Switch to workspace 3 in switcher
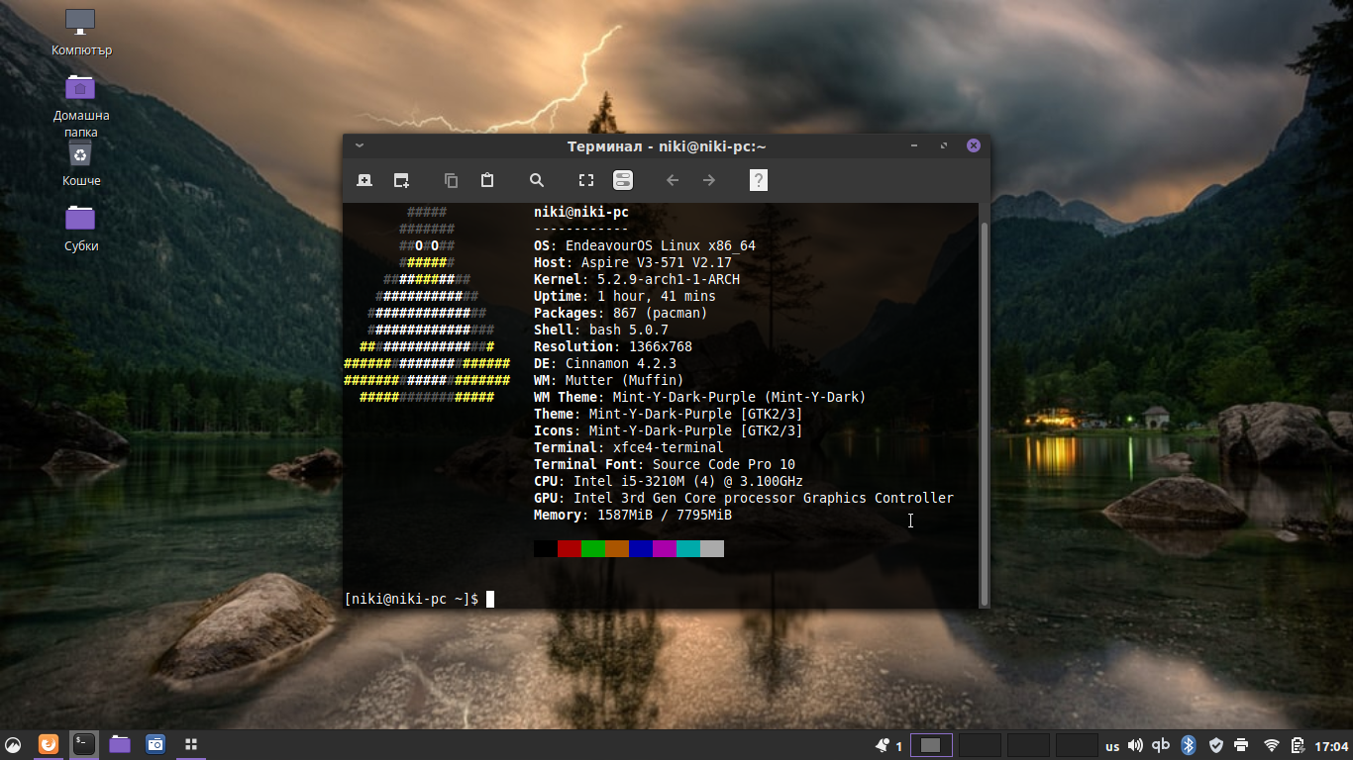Screen dimensions: 1353x760 click(x=1028, y=745)
